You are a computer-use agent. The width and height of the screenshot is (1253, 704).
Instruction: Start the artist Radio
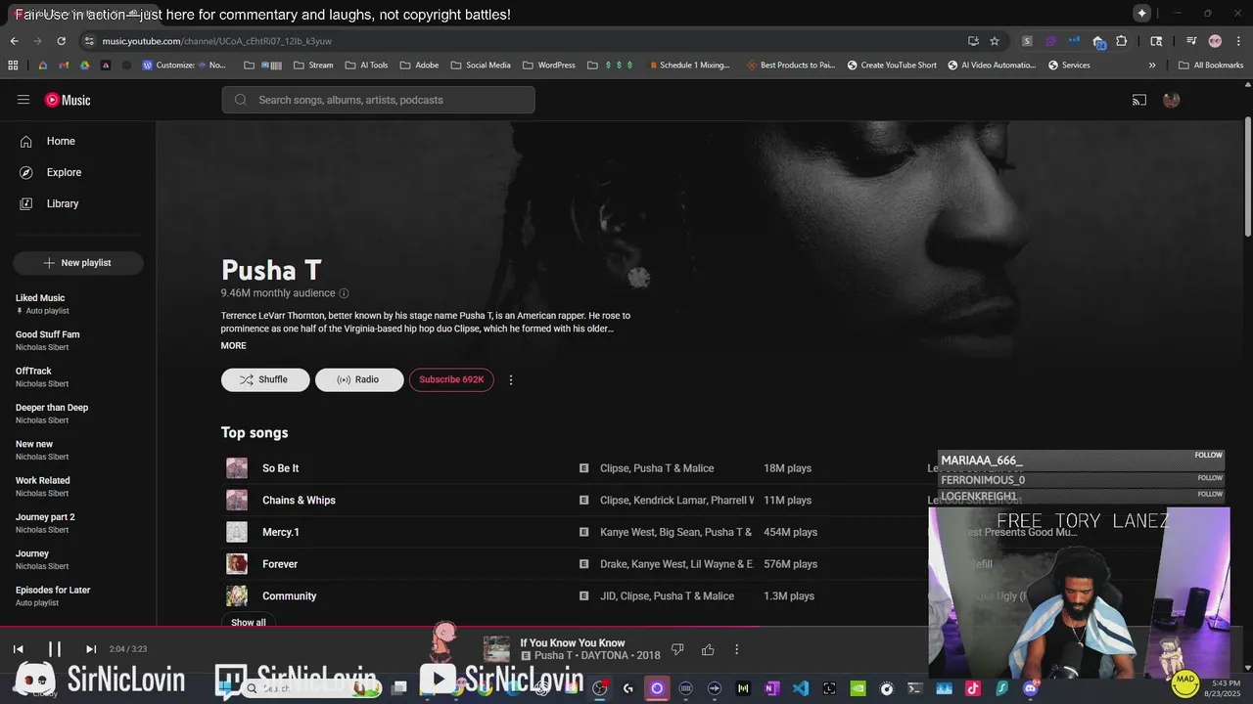[359, 379]
